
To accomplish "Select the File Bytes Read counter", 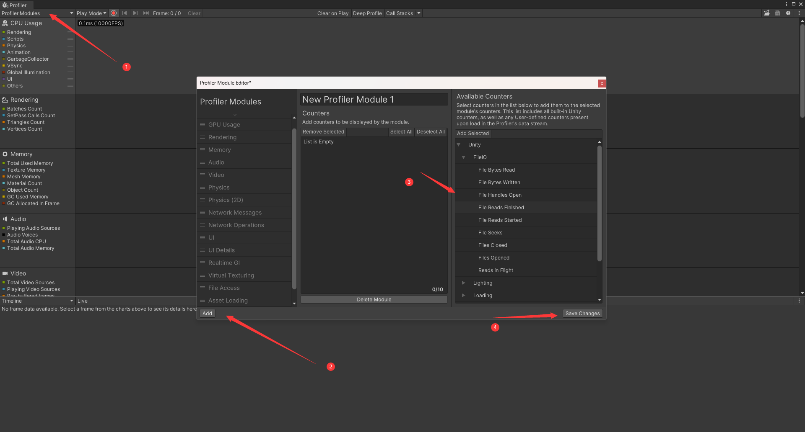I will (496, 170).
